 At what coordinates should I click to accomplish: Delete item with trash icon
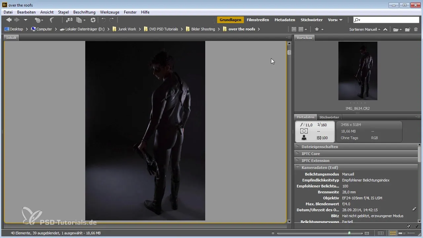tap(416, 29)
